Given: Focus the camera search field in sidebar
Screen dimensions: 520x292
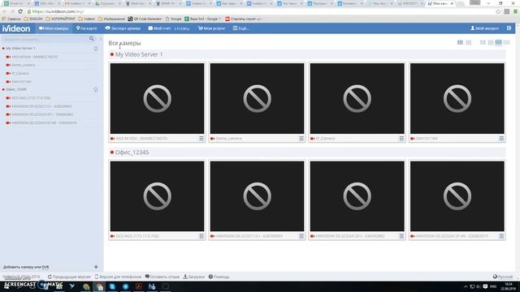Looking at the screenshot, I should coord(45,39).
